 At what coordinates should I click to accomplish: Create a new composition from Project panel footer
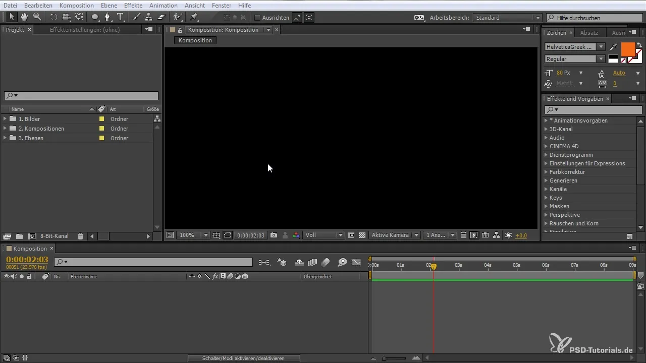coord(32,236)
